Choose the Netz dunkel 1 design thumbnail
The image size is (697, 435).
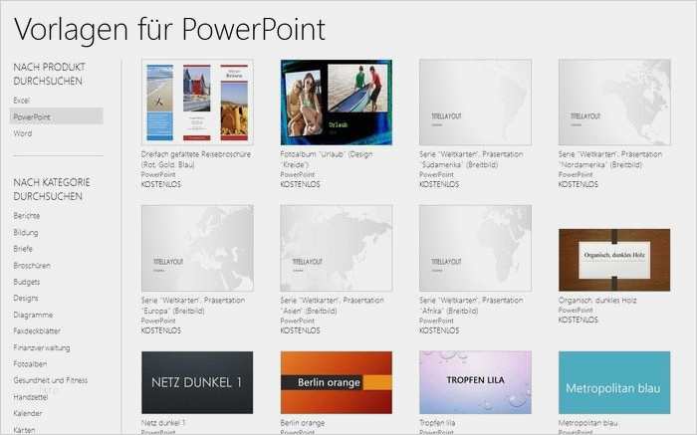pyautogui.click(x=197, y=381)
